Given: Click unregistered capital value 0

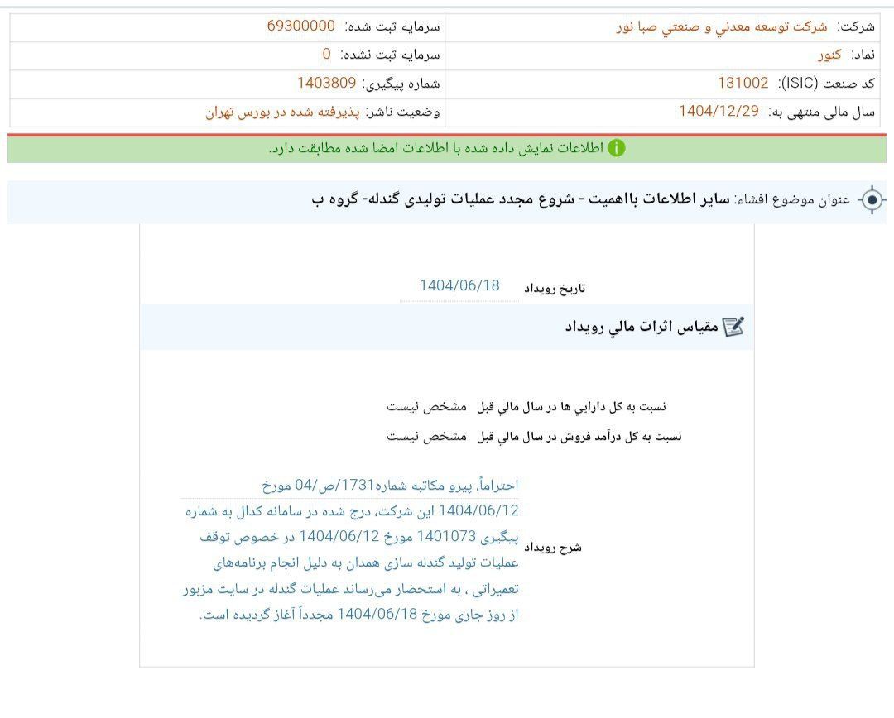Looking at the screenshot, I should (x=326, y=54).
